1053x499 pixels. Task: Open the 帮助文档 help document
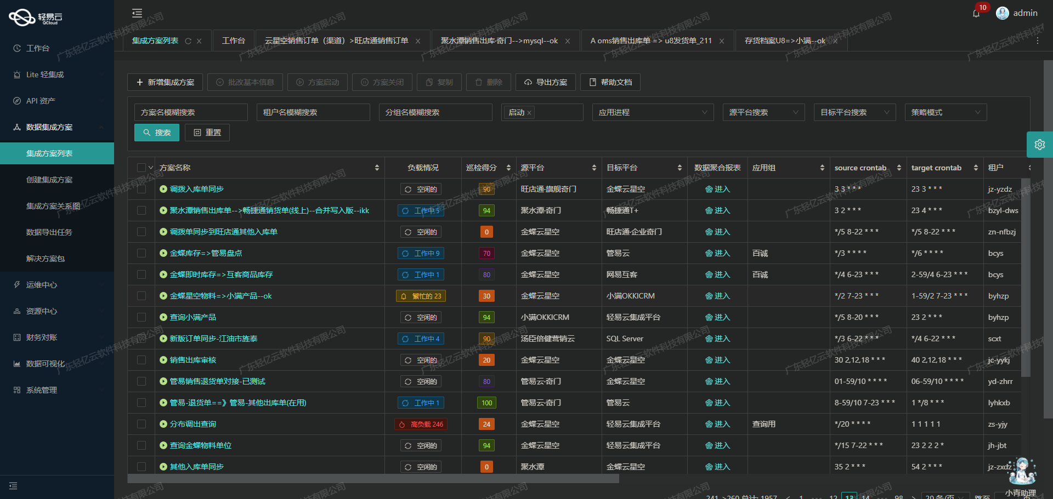[x=610, y=82]
